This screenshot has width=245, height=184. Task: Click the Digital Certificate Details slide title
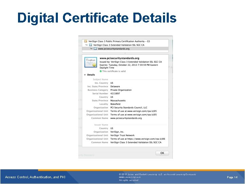(x=97, y=18)
